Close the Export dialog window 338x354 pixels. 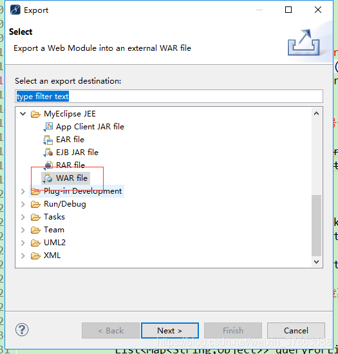point(318,10)
